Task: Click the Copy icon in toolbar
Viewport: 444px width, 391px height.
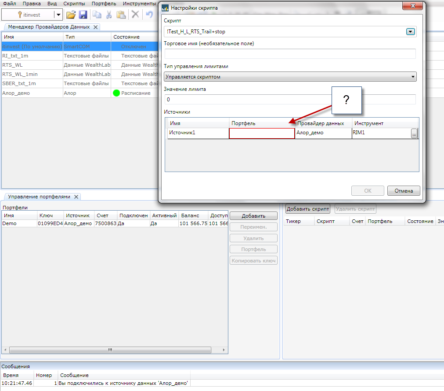Action: coord(97,14)
